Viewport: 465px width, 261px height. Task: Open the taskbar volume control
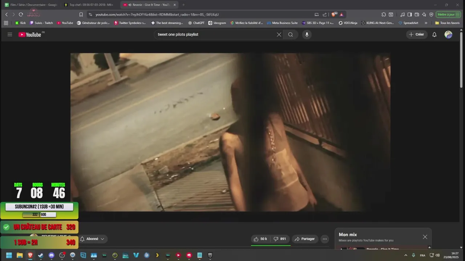point(438,255)
